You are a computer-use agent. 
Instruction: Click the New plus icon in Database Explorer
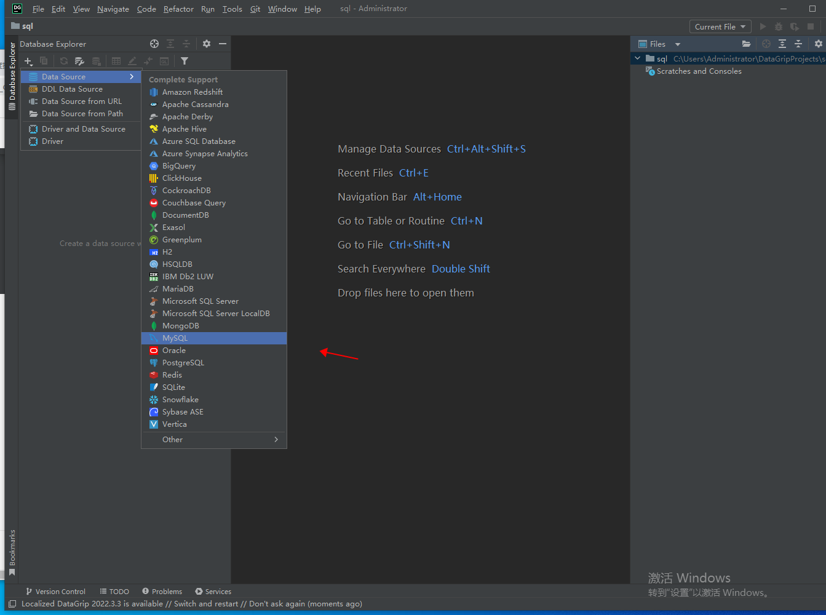(x=28, y=61)
